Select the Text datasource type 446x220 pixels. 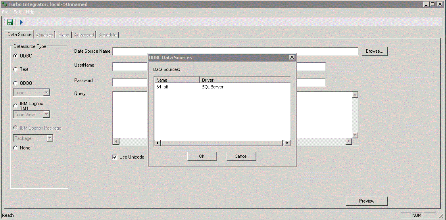pyautogui.click(x=15, y=69)
